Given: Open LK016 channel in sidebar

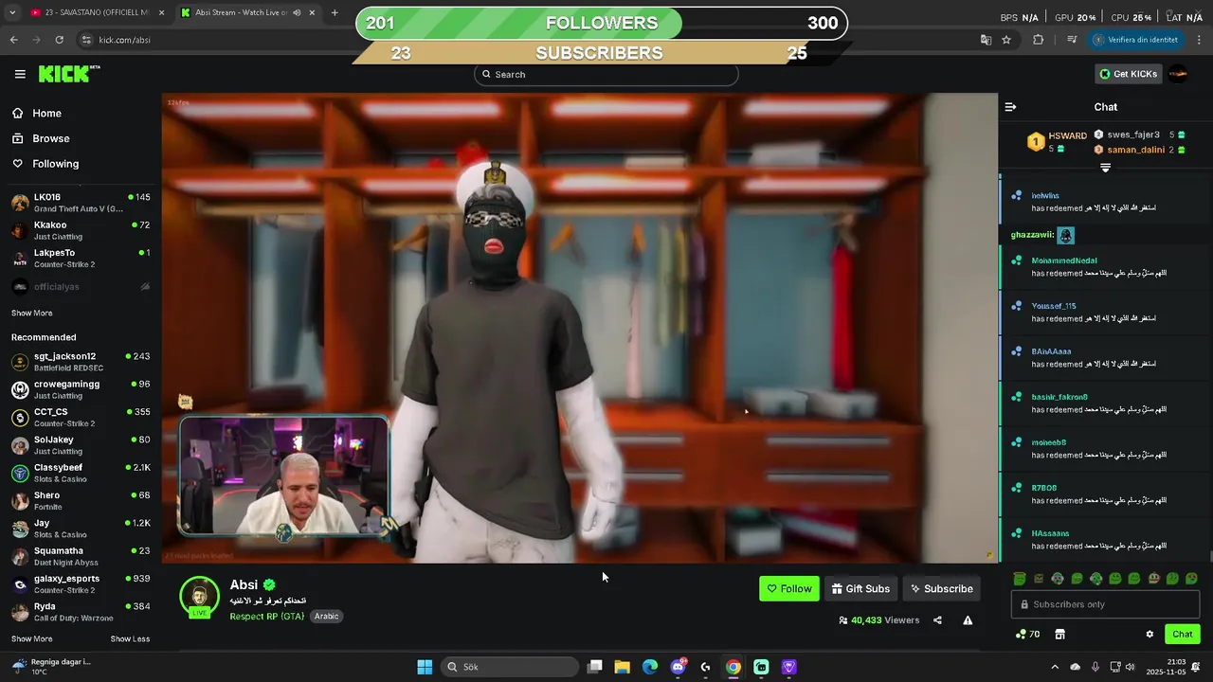Looking at the screenshot, I should [x=81, y=203].
